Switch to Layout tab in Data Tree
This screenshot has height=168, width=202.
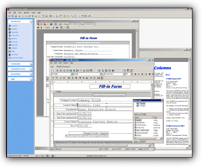(x=142, y=141)
